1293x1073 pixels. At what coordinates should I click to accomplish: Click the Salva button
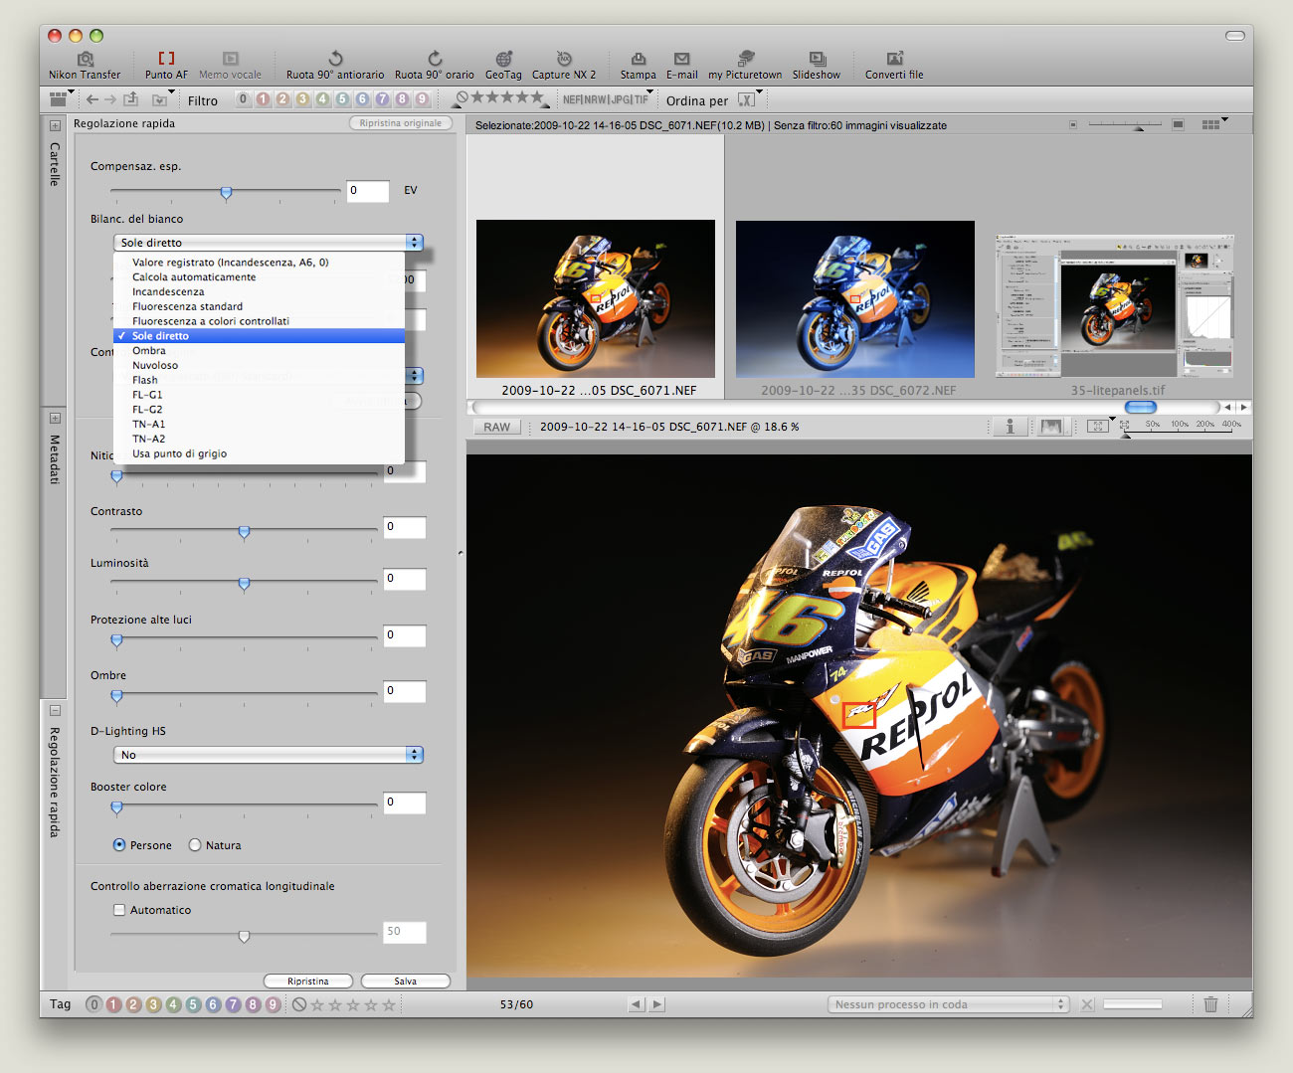click(406, 982)
